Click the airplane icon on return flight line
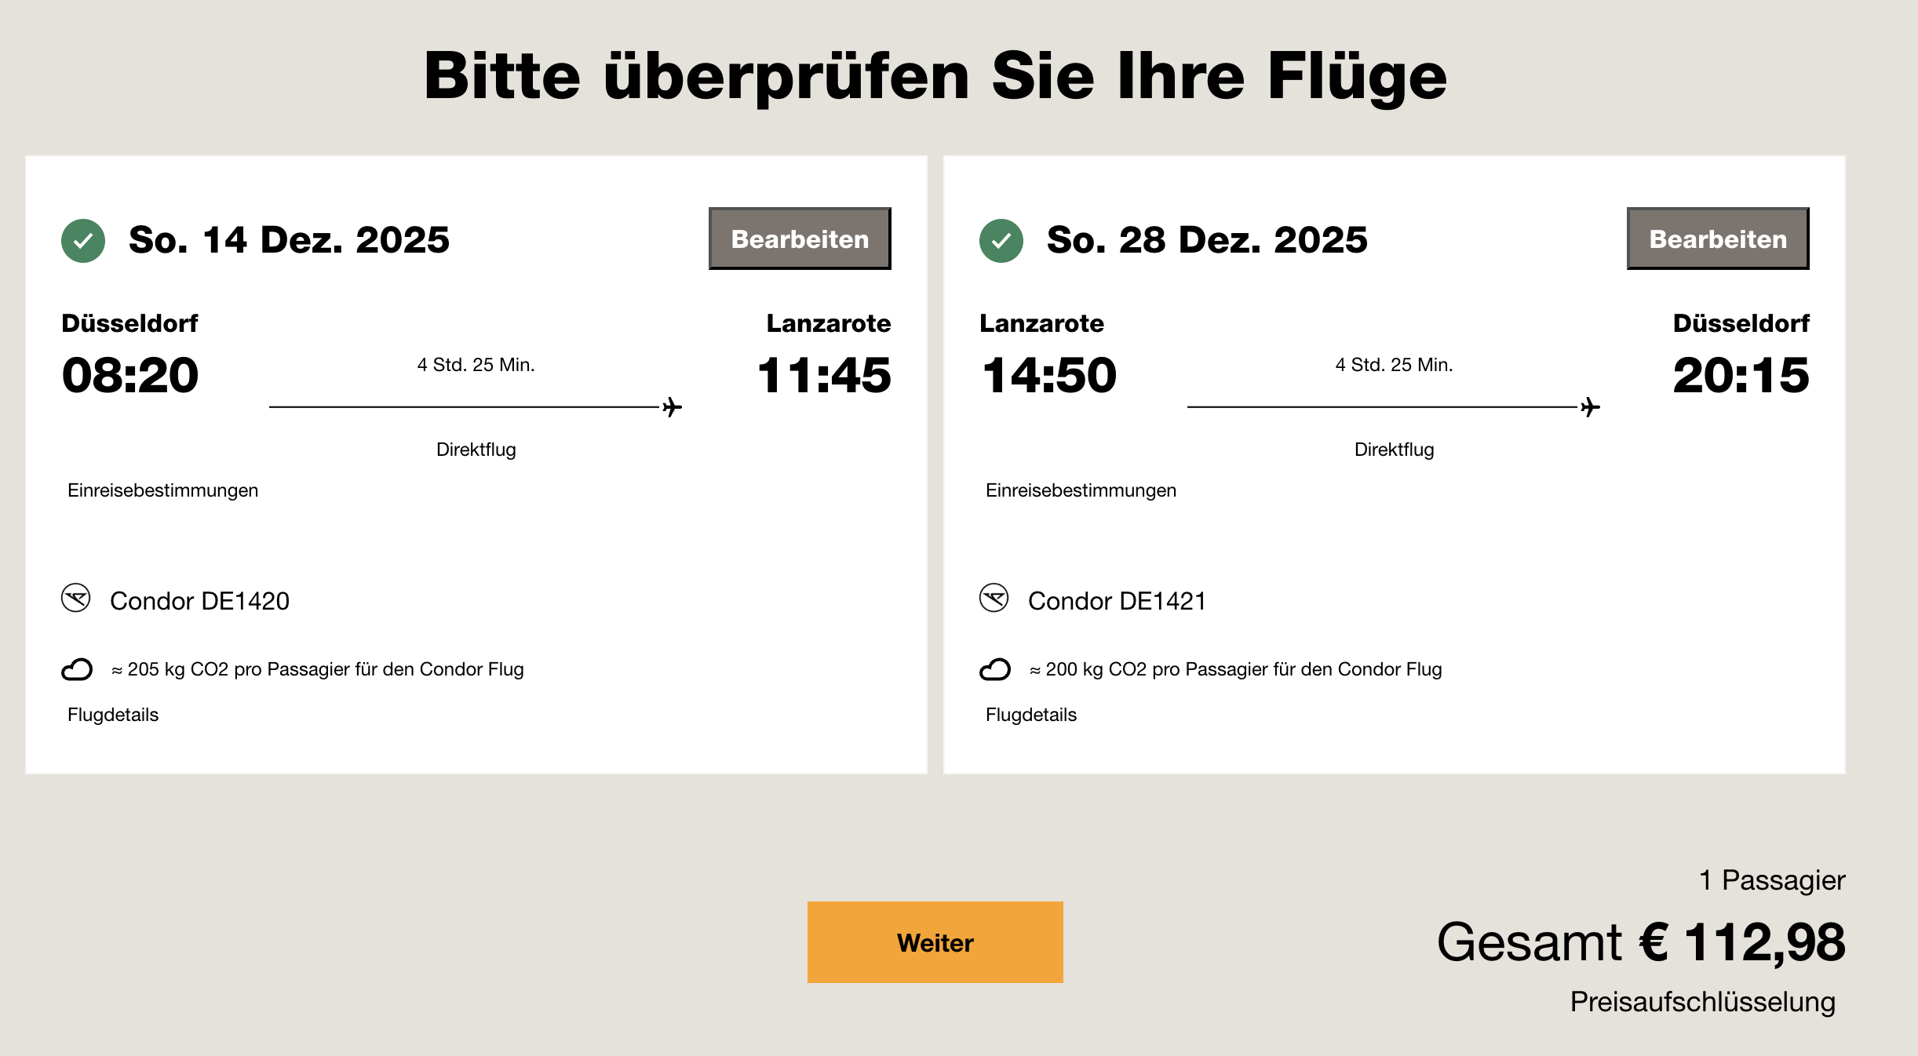The height and width of the screenshot is (1056, 1918). tap(1590, 407)
